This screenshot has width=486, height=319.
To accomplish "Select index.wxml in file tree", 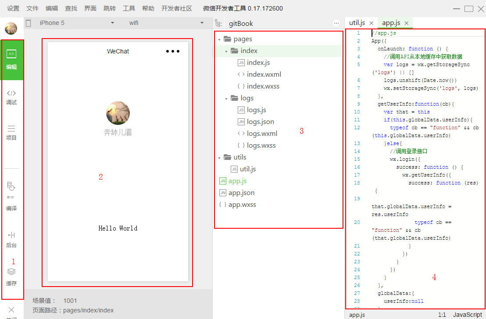I will 264,74.
